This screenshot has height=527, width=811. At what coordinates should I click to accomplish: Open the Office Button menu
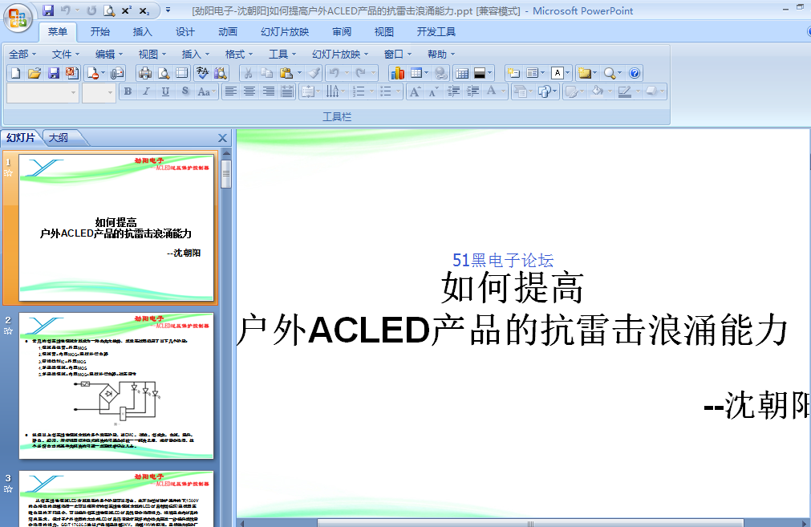18,17
